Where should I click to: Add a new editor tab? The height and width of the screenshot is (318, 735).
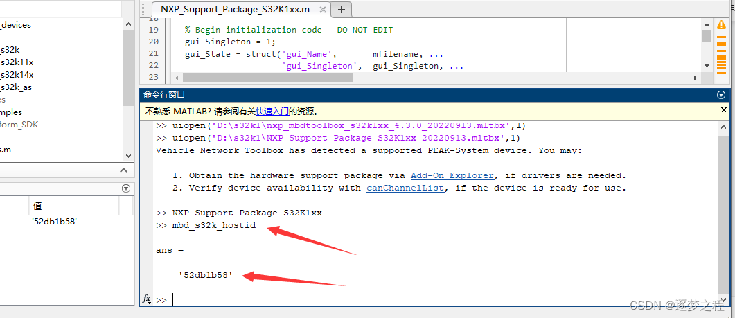pyautogui.click(x=342, y=10)
